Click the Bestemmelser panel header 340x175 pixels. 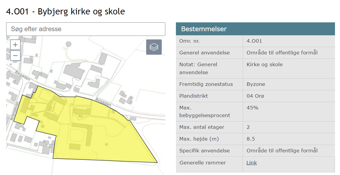(255, 29)
